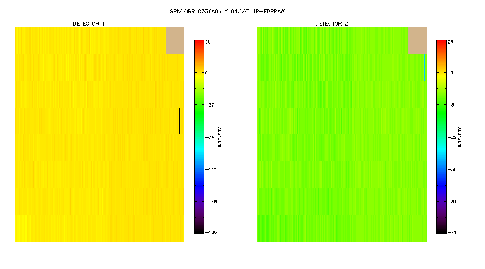Click the -111 tick label on the Detector 1 scale
The height and width of the screenshot is (269, 485).
tap(211, 169)
